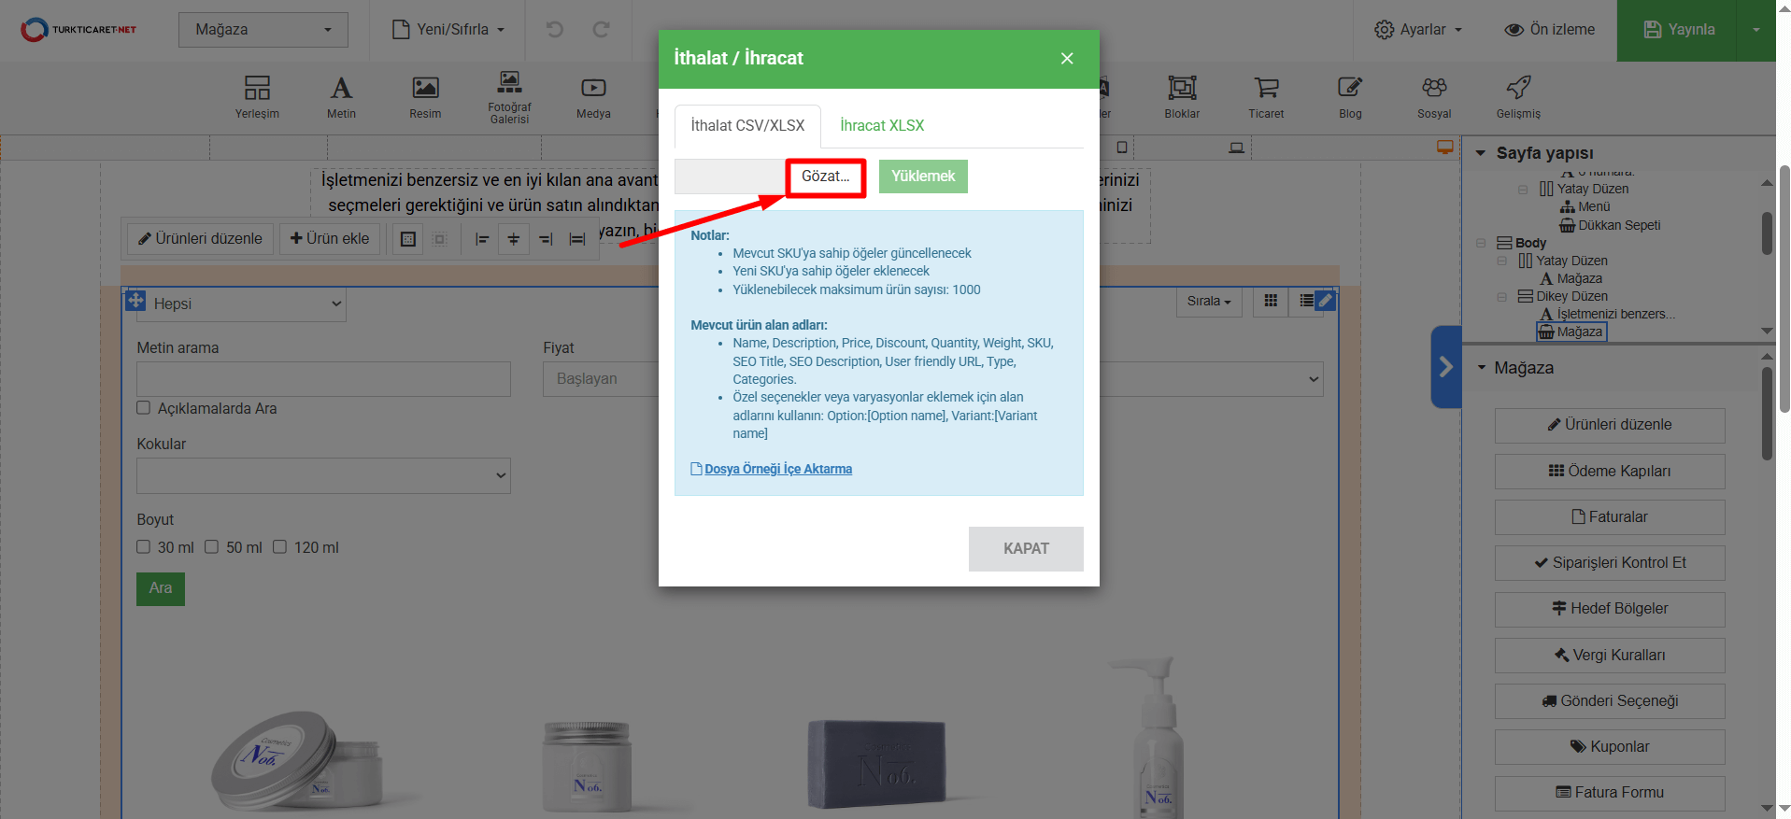Click the Gözat browse button

[x=826, y=177]
